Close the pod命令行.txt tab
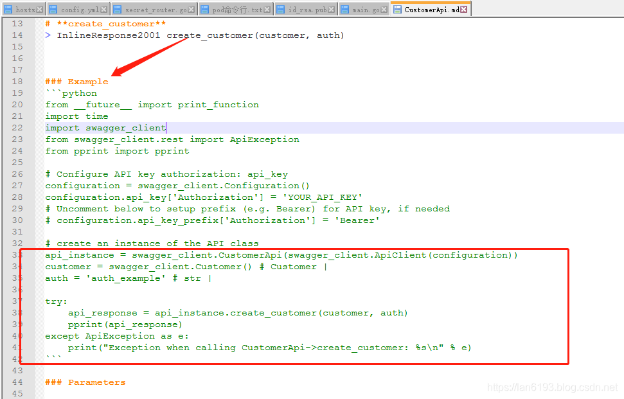Viewport: 624px width, 399px height. point(267,10)
